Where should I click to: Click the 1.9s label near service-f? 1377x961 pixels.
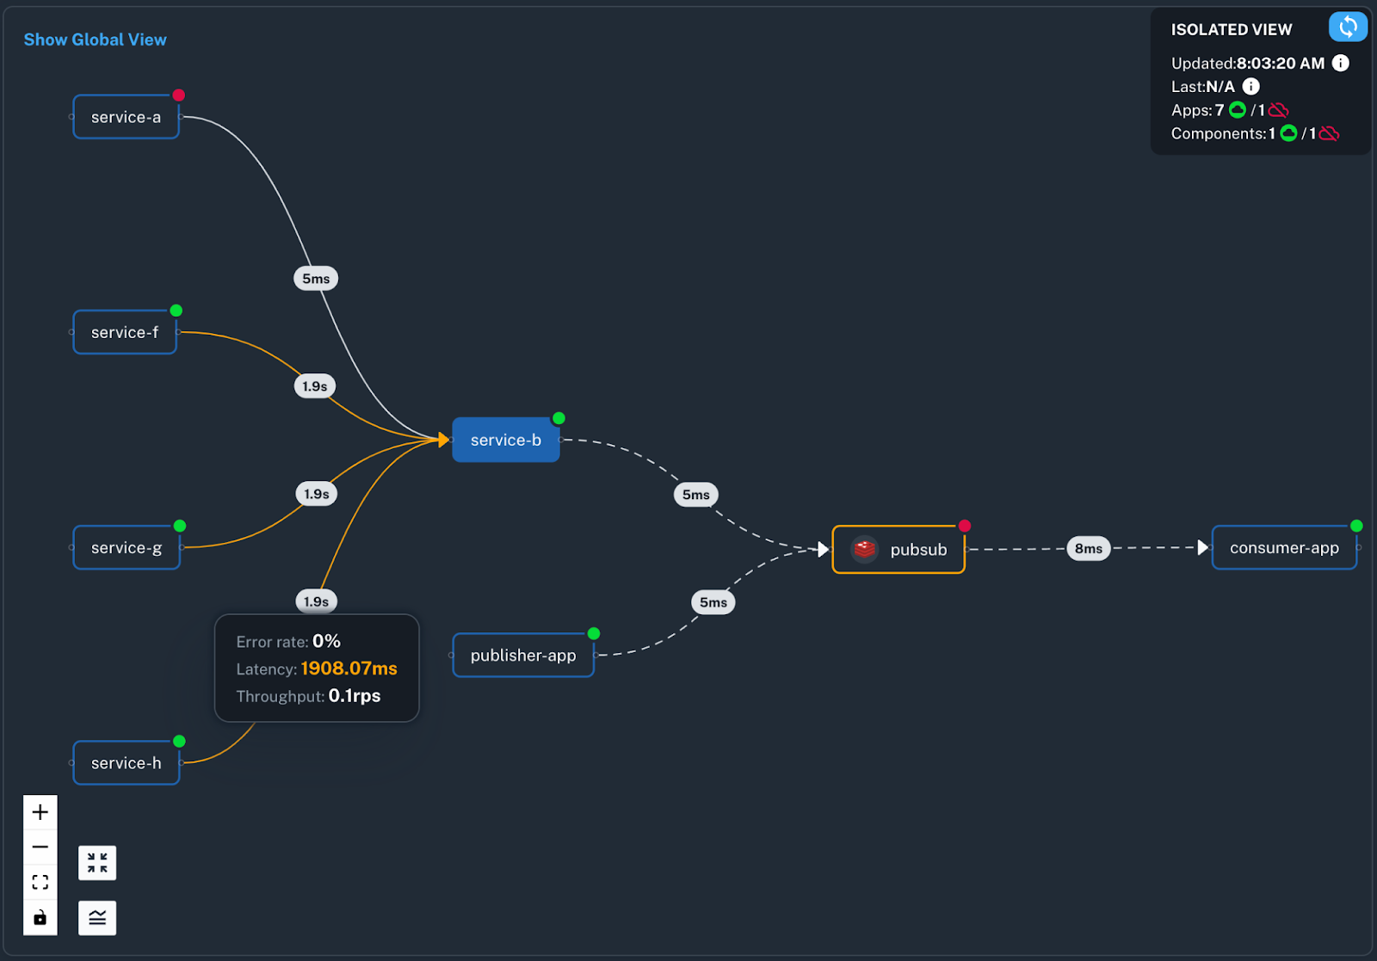pyautogui.click(x=314, y=386)
